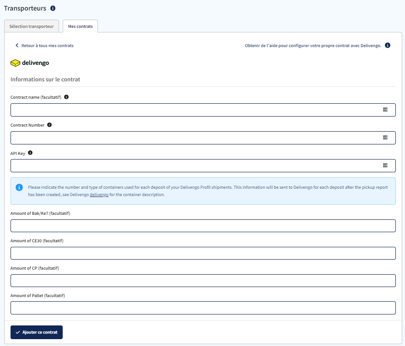
Task: Select the Mes contrats tab
Action: click(x=80, y=26)
